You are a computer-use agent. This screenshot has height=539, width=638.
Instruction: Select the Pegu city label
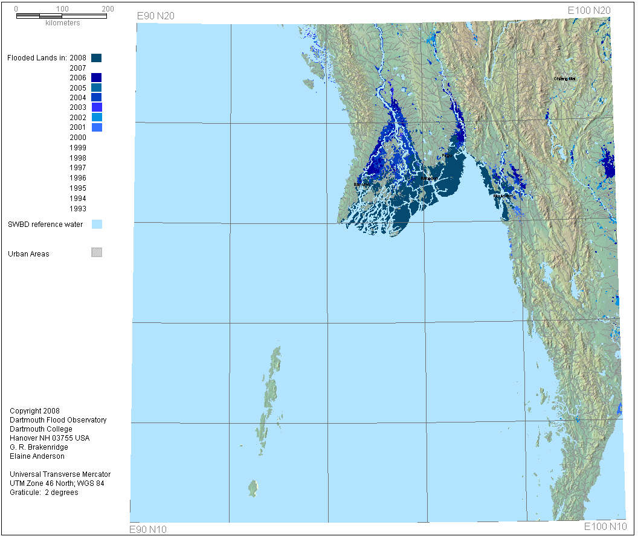tap(446, 156)
